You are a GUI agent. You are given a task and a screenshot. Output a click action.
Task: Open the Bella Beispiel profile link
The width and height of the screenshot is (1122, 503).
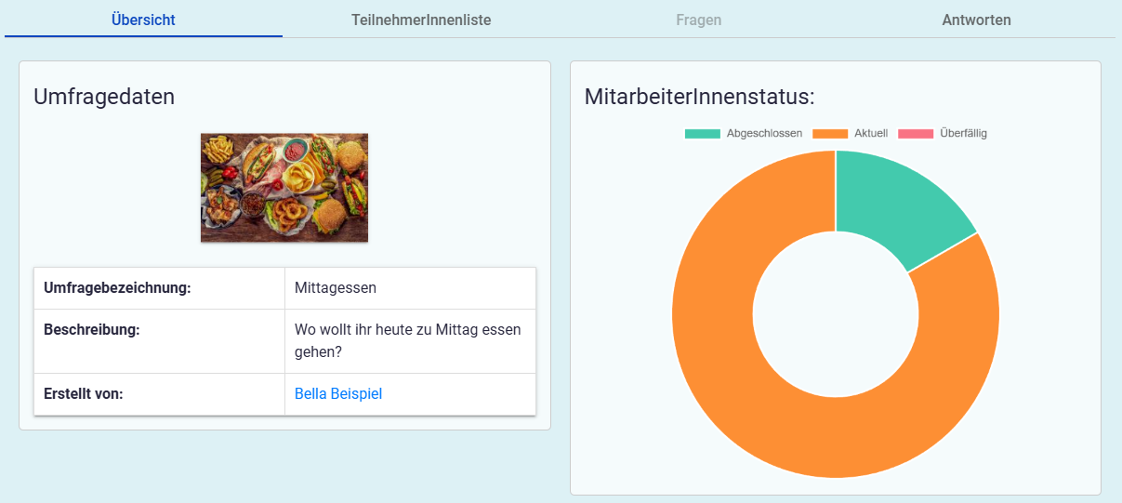pos(338,394)
